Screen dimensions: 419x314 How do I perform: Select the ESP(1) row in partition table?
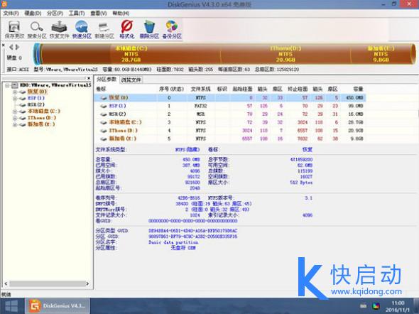(x=230, y=106)
